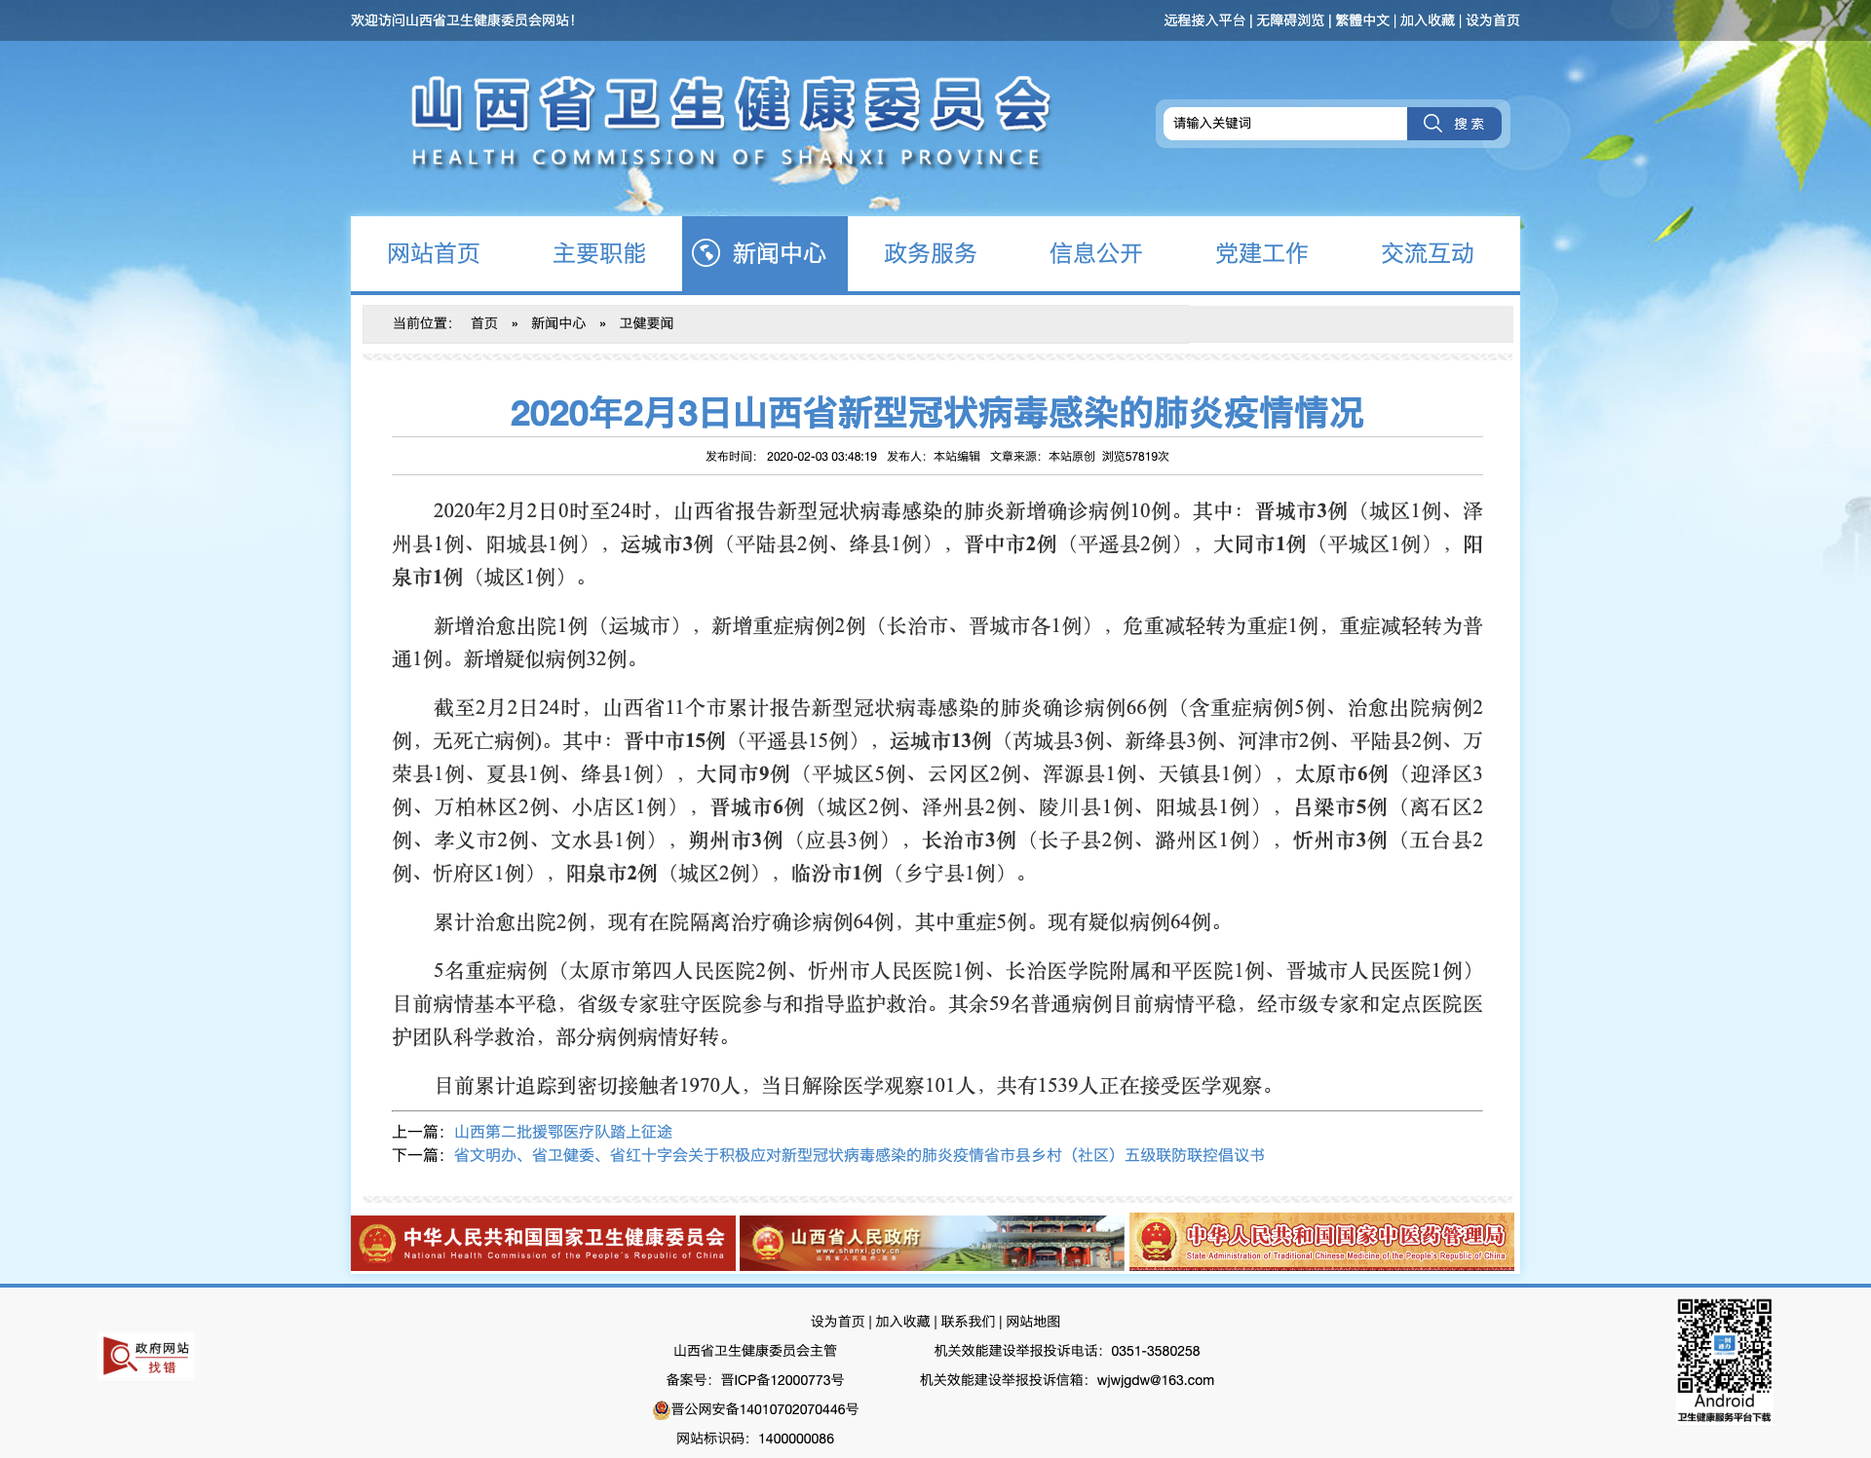The height and width of the screenshot is (1458, 1871).
Task: Click complaint phone 0351-3580258
Action: pyautogui.click(x=1156, y=1351)
